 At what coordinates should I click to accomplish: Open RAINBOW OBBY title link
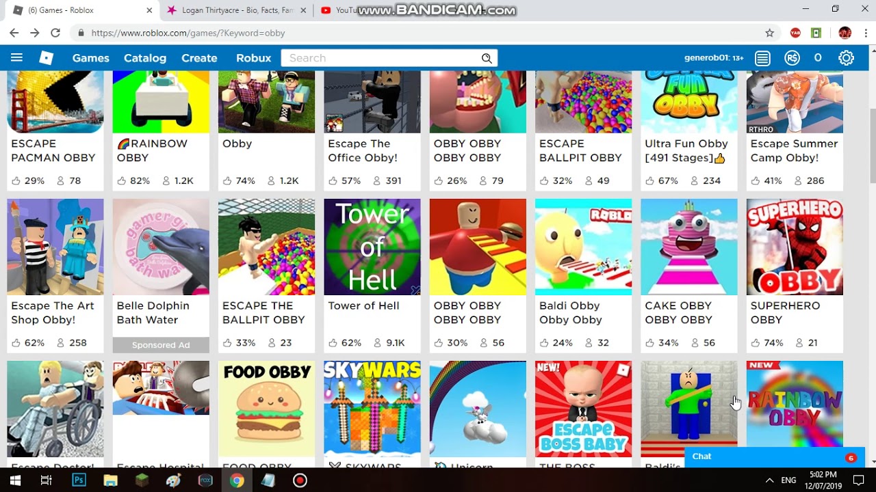click(x=152, y=150)
